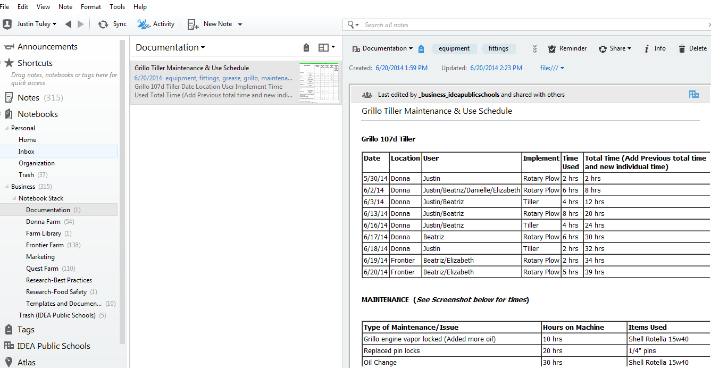
Task: Select the Home notebook
Action: pyautogui.click(x=28, y=140)
